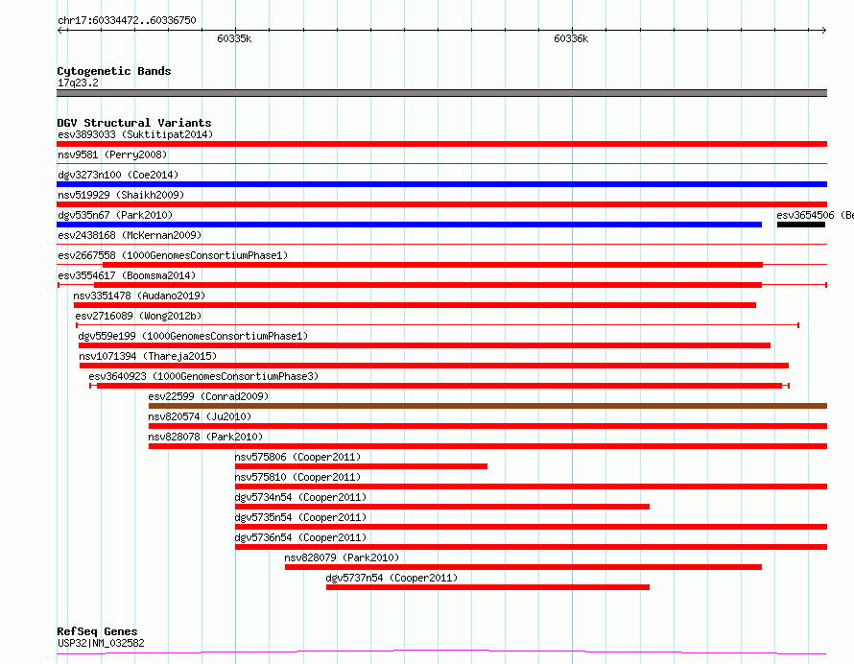This screenshot has width=854, height=664.
Task: Click the gray 17q23.2 cytogenetic band
Action: click(441, 93)
